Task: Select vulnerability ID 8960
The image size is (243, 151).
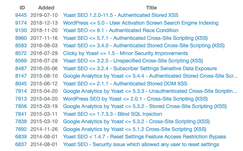Action: 21,38
